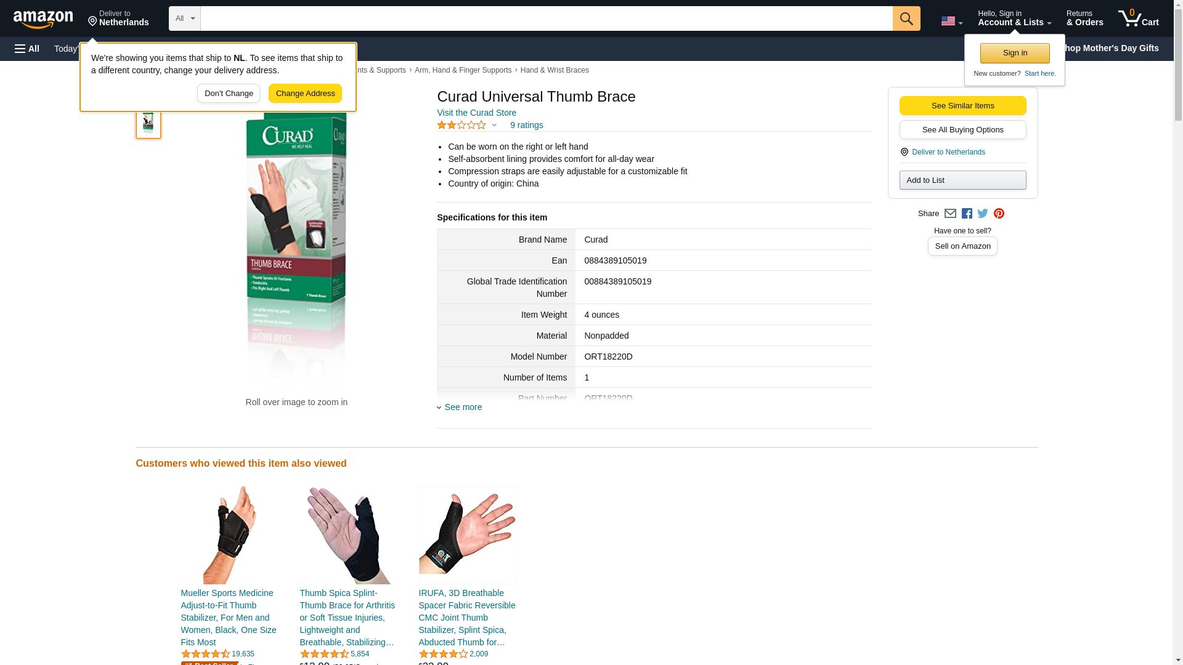Click the yellow Sign in button

click(1015, 53)
